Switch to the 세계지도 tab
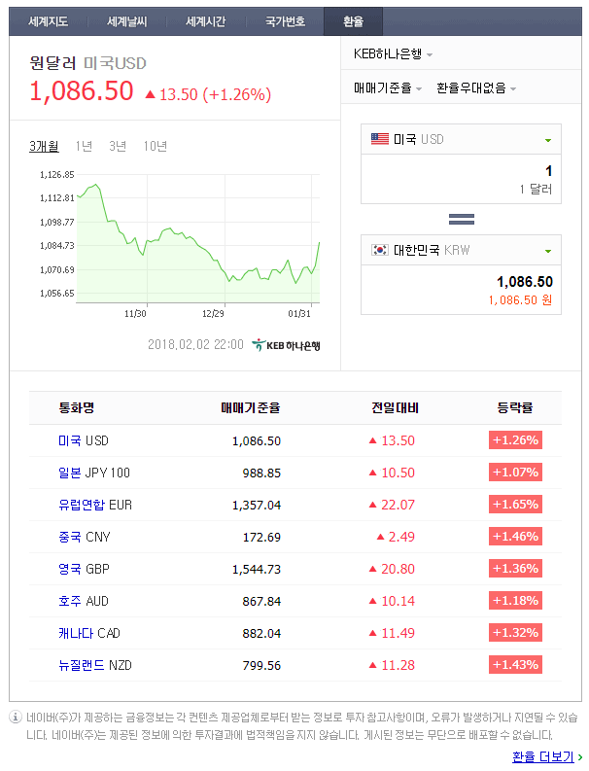The image size is (589, 771). pyautogui.click(x=48, y=21)
